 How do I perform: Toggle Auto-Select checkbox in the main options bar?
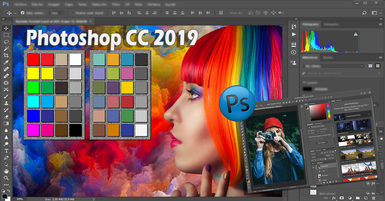[23, 13]
